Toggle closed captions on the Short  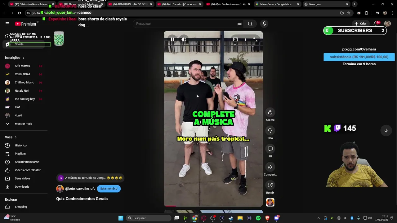coord(235,39)
